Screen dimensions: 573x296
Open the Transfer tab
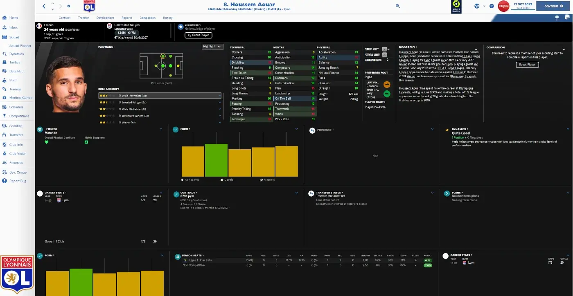[x=83, y=18]
